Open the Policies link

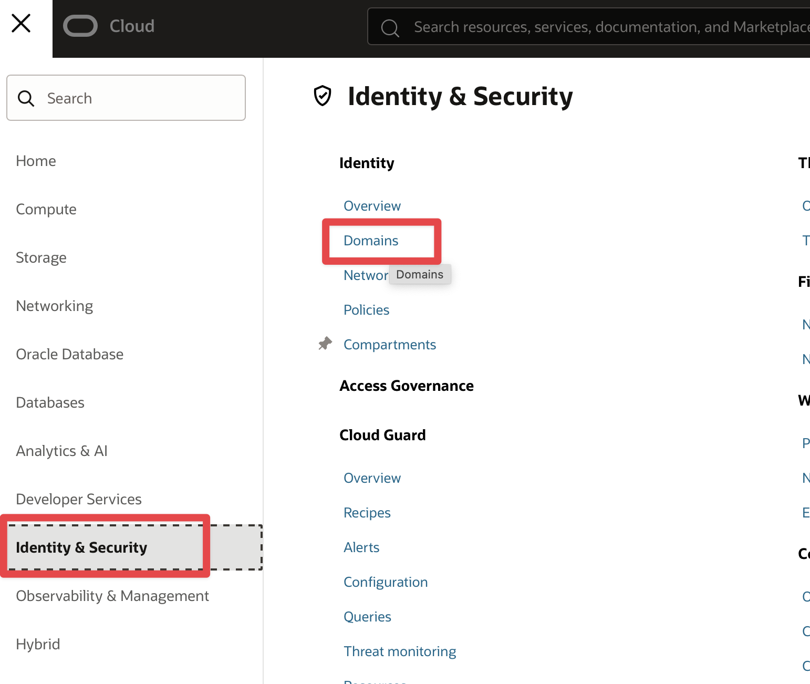tap(366, 310)
